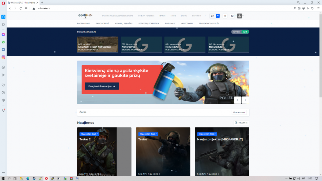Open MUTE link
The height and width of the screenshot is (181, 322).
click(x=173, y=16)
